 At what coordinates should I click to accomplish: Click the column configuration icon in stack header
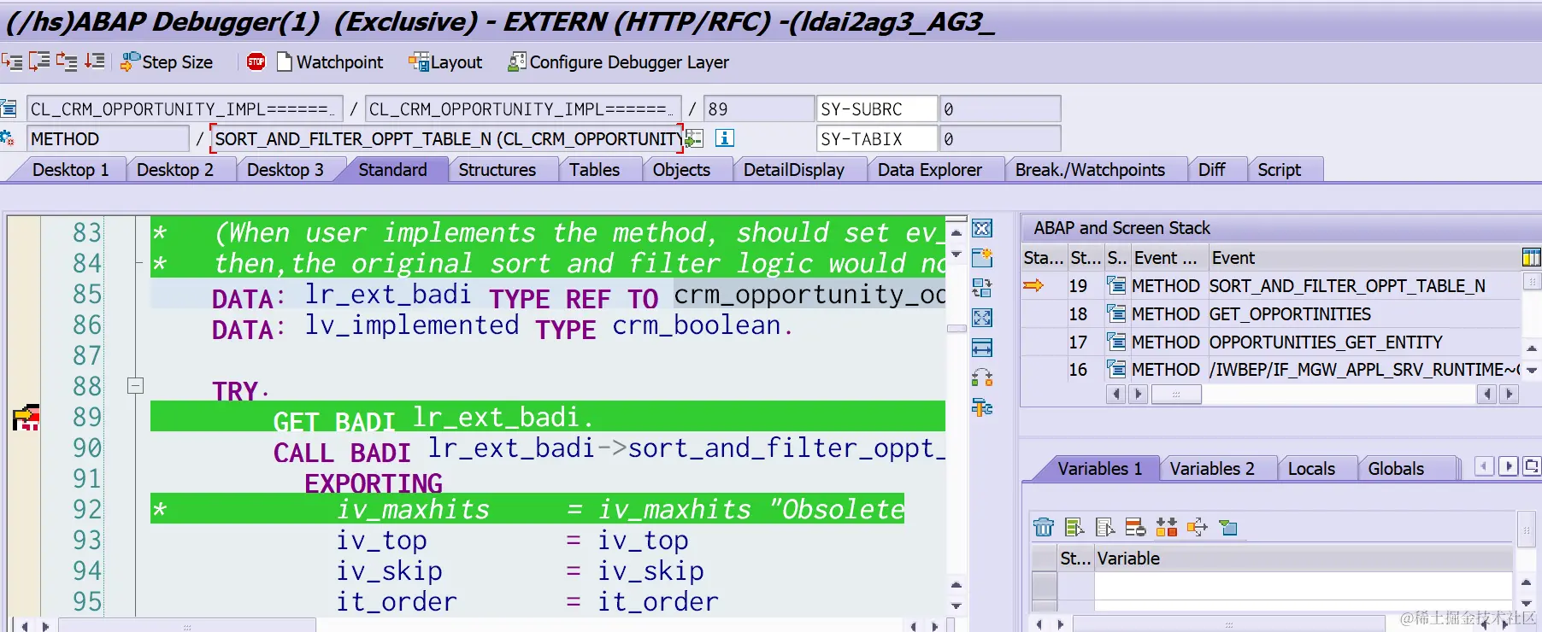1531,257
